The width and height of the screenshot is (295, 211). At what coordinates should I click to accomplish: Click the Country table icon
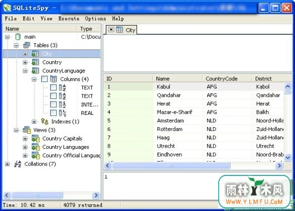(x=36, y=62)
